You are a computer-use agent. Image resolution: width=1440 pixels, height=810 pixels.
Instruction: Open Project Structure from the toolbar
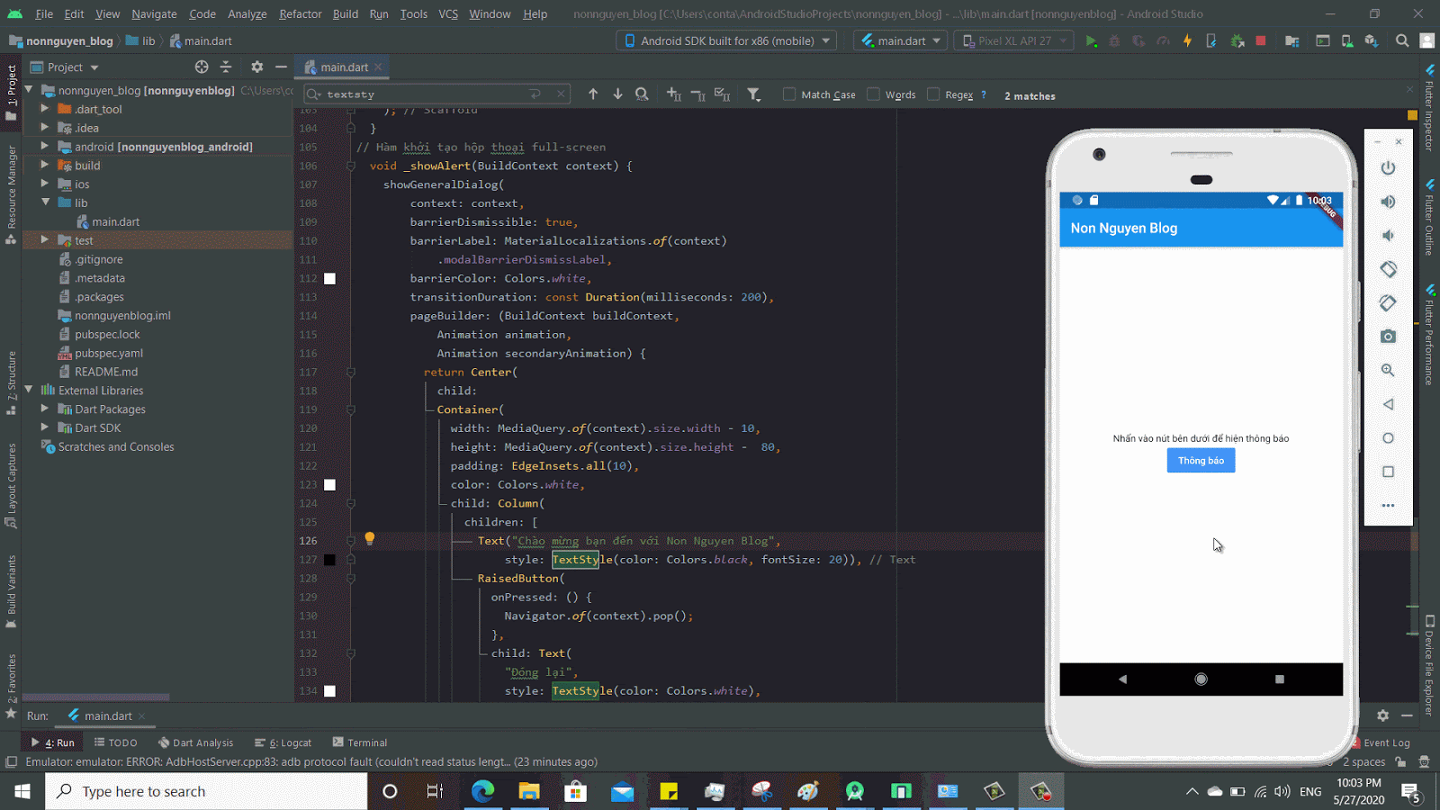pyautogui.click(x=1292, y=40)
